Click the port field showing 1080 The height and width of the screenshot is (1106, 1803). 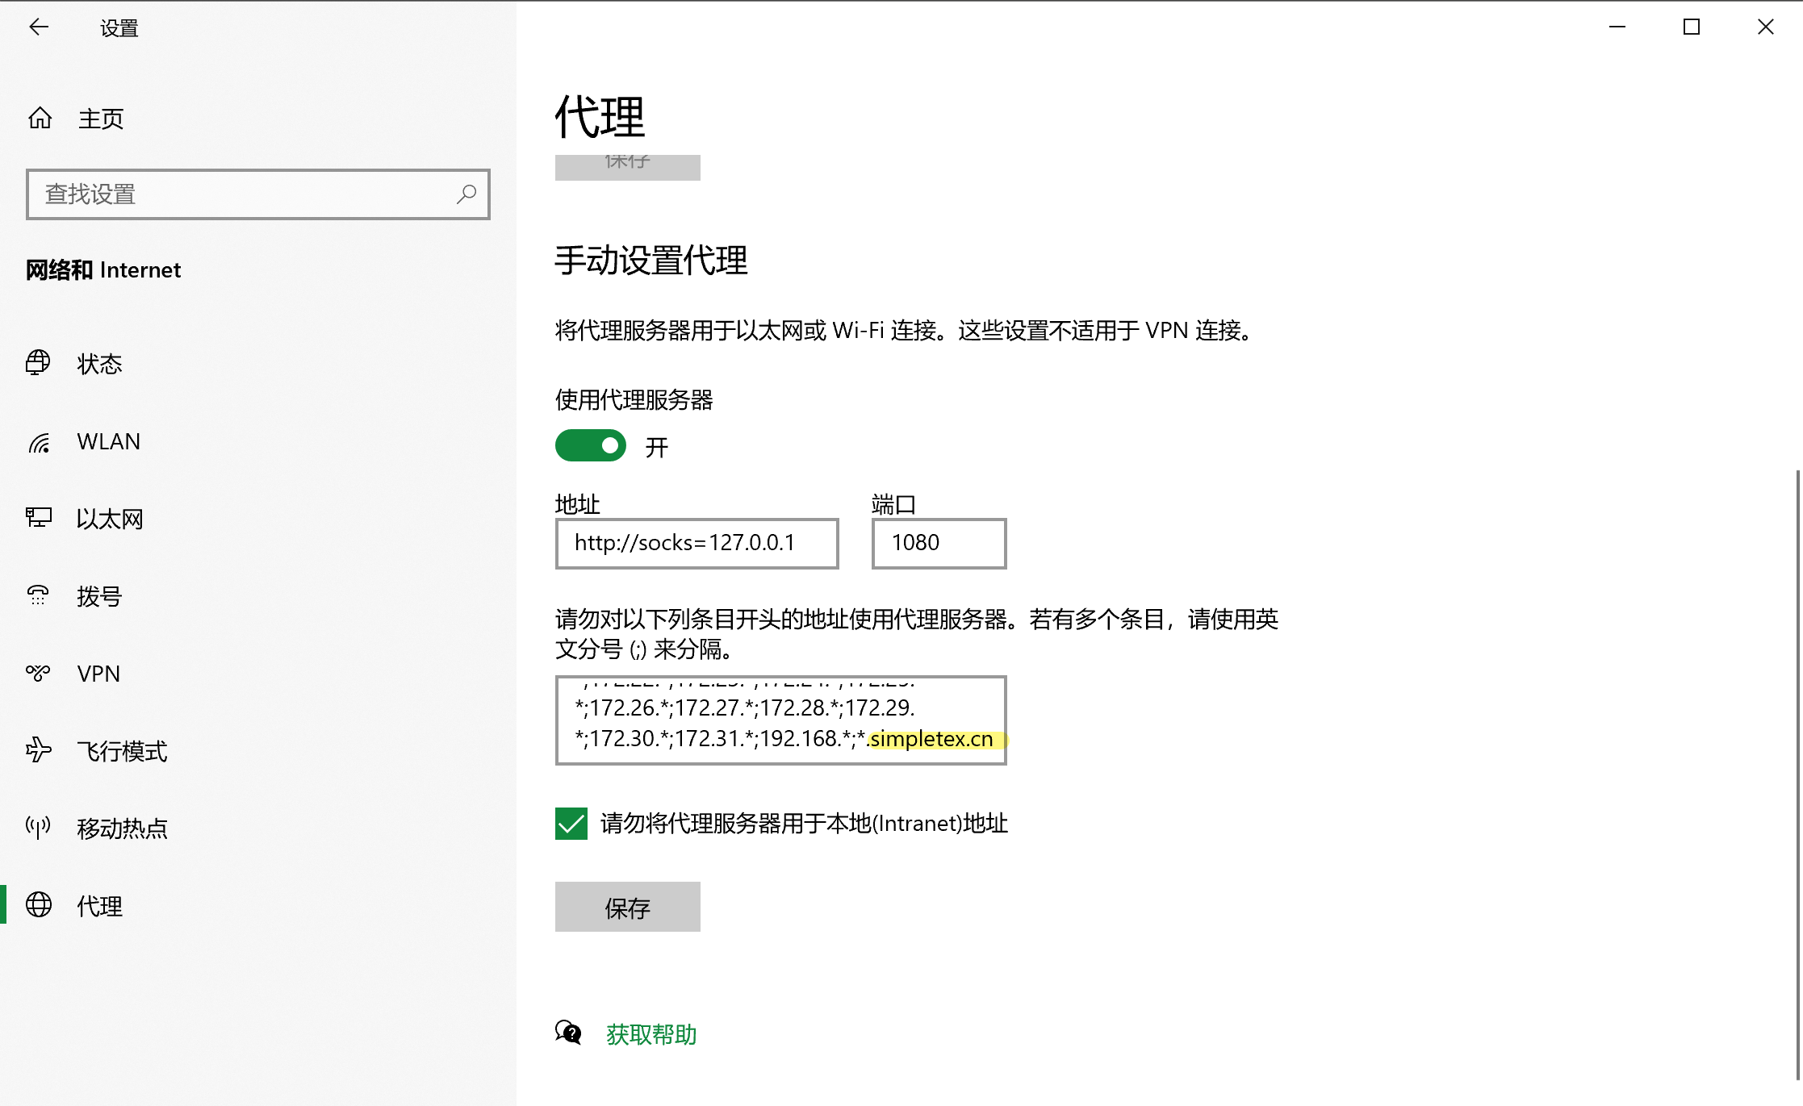click(939, 543)
